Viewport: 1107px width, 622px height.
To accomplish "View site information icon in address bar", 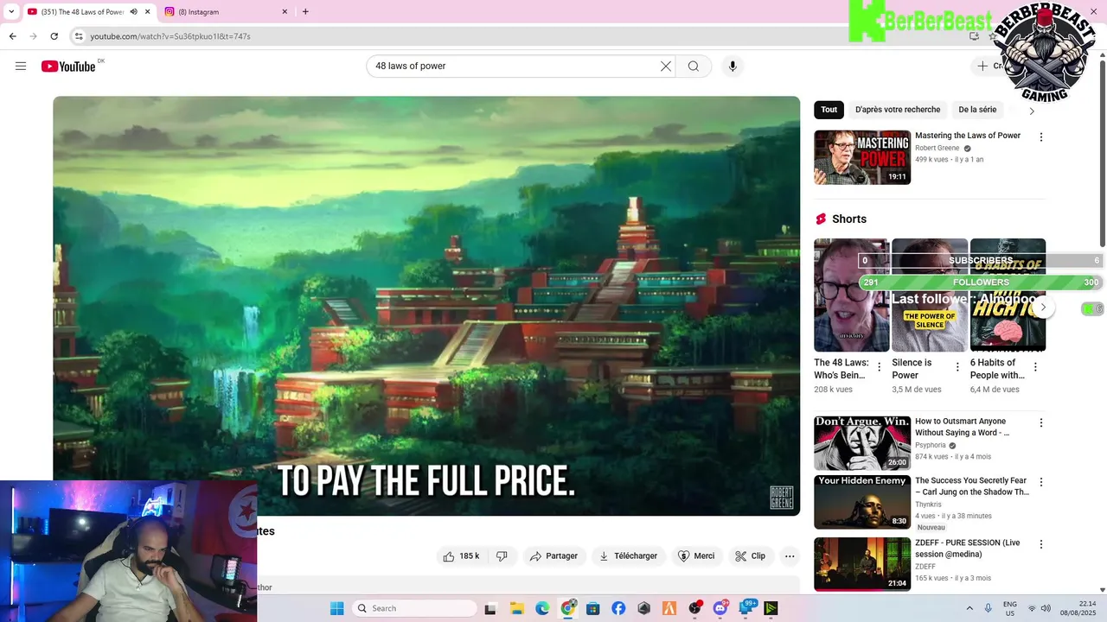I will [79, 36].
